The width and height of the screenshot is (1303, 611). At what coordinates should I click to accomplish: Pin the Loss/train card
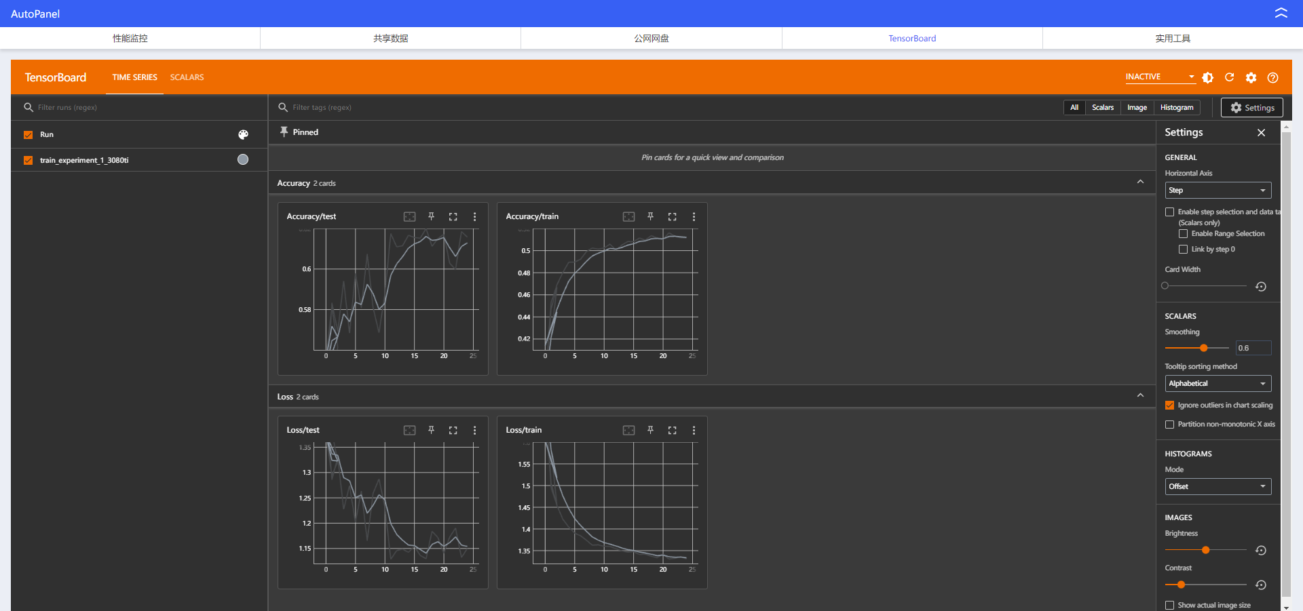pyautogui.click(x=650, y=430)
